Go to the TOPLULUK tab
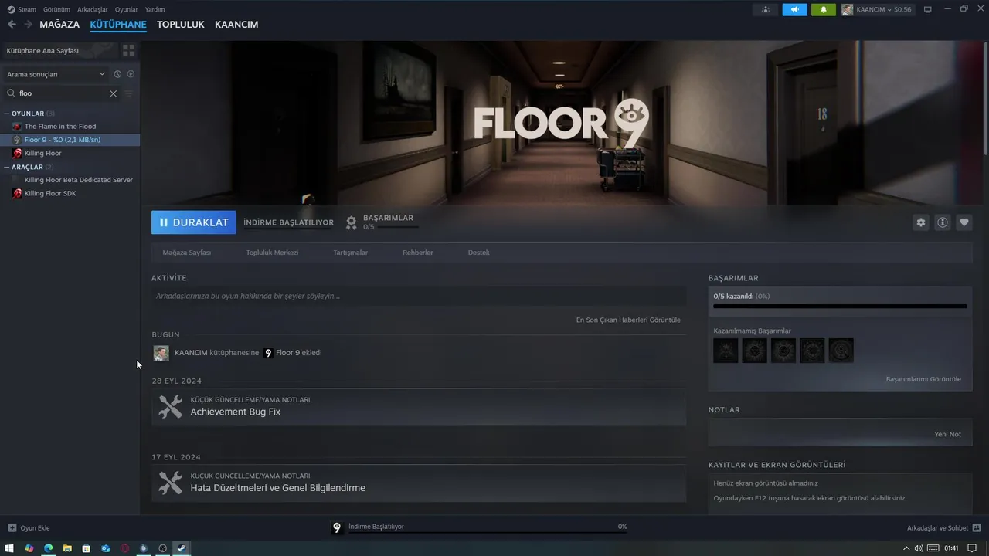 pos(181,25)
